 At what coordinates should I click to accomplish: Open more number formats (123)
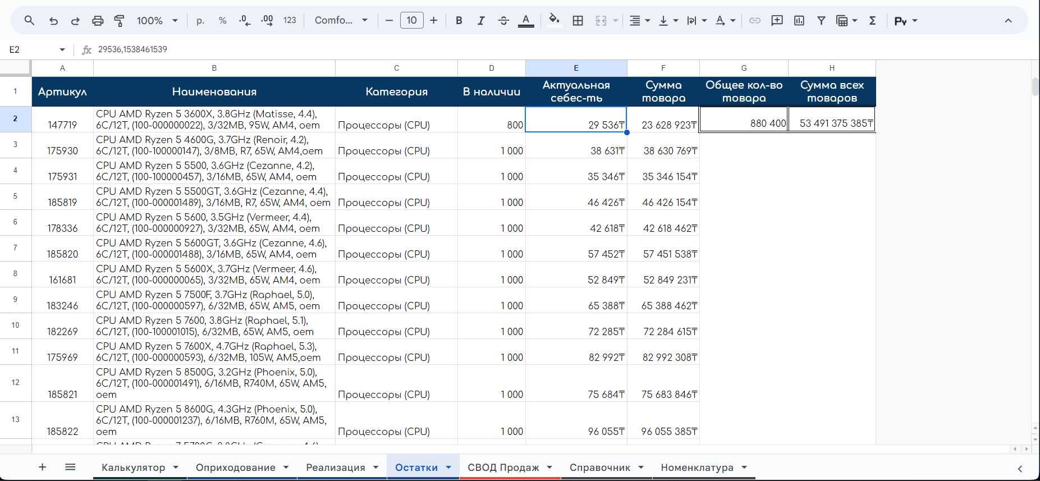[290, 20]
